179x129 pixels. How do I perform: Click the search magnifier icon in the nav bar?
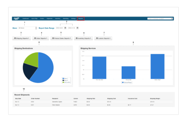click(x=172, y=19)
